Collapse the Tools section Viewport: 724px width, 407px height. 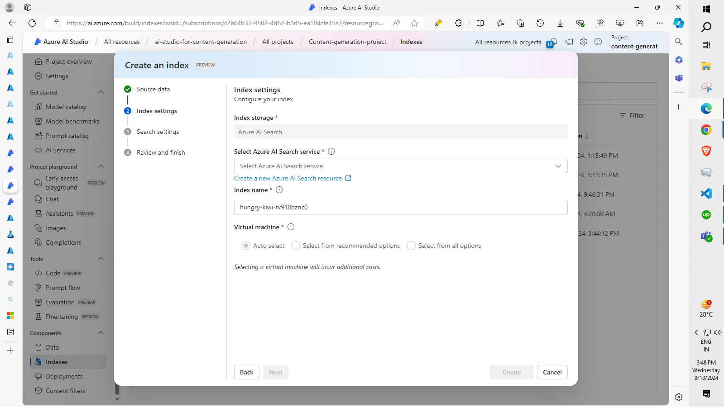(x=101, y=259)
